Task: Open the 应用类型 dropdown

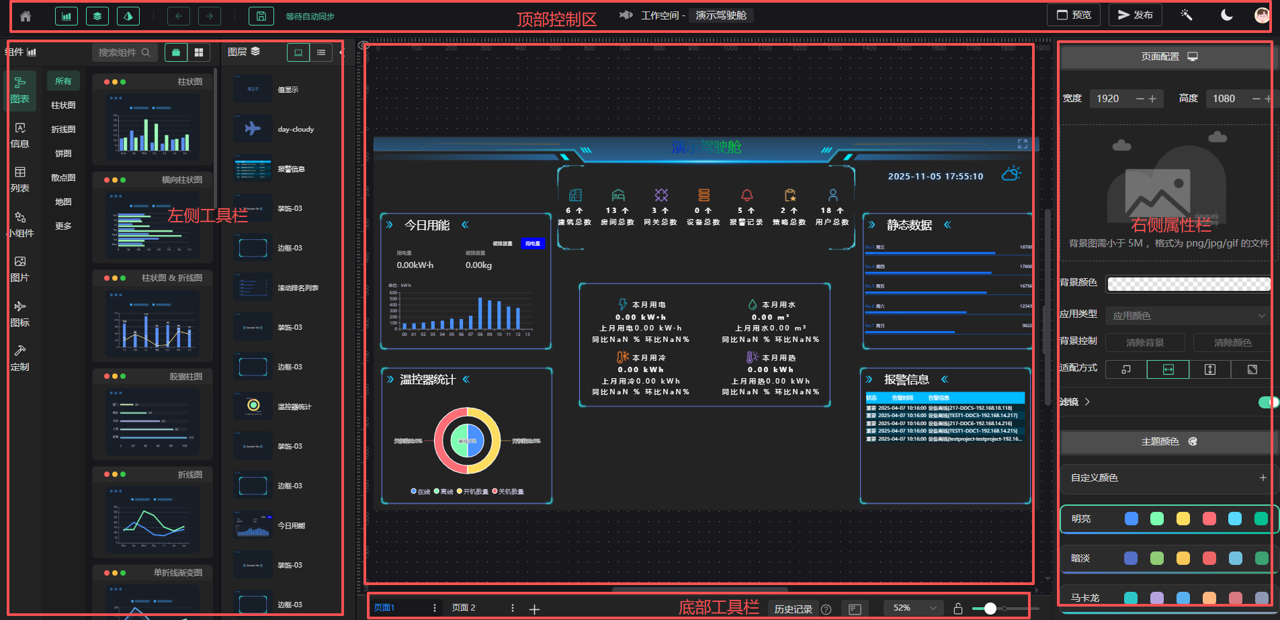Action: (x=1188, y=316)
